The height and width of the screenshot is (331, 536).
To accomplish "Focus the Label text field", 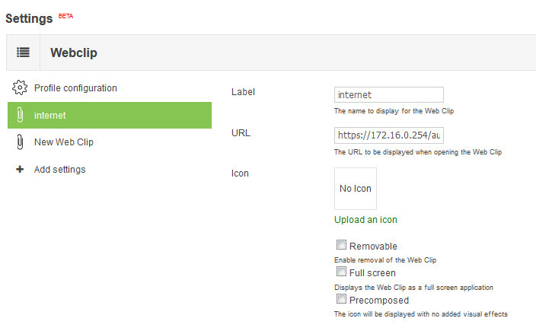I will pyautogui.click(x=388, y=94).
